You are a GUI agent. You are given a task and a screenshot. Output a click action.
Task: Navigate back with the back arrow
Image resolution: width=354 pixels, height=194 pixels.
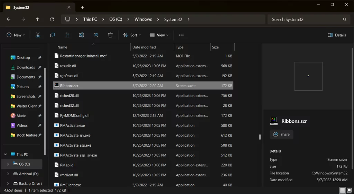[x=9, y=19]
